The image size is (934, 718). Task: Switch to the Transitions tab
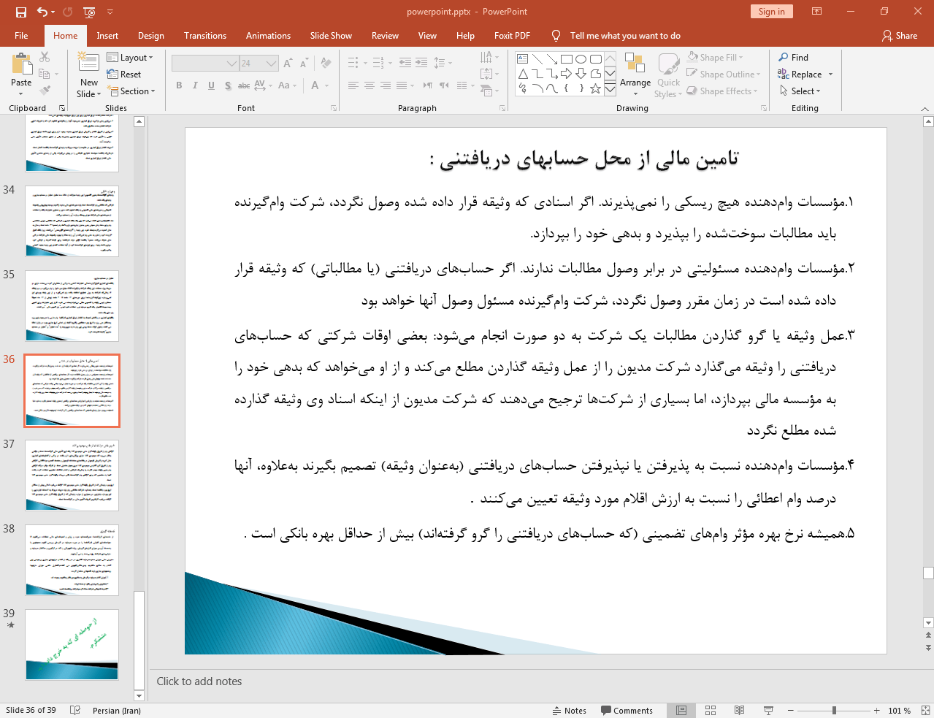205,36
